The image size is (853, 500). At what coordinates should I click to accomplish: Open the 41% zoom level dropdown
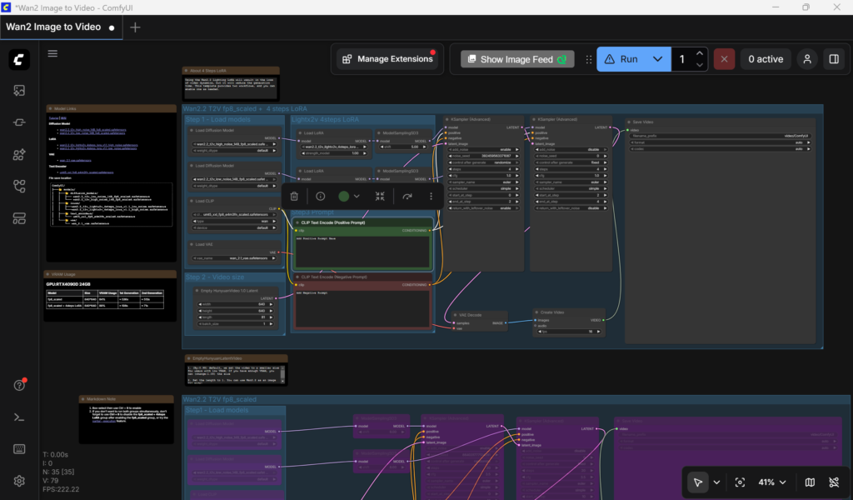pyautogui.click(x=771, y=482)
